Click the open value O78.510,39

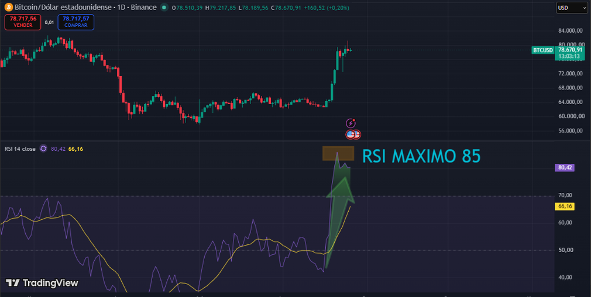click(187, 8)
